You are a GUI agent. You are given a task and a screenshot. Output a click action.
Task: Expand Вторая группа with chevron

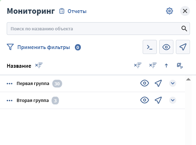point(173,100)
